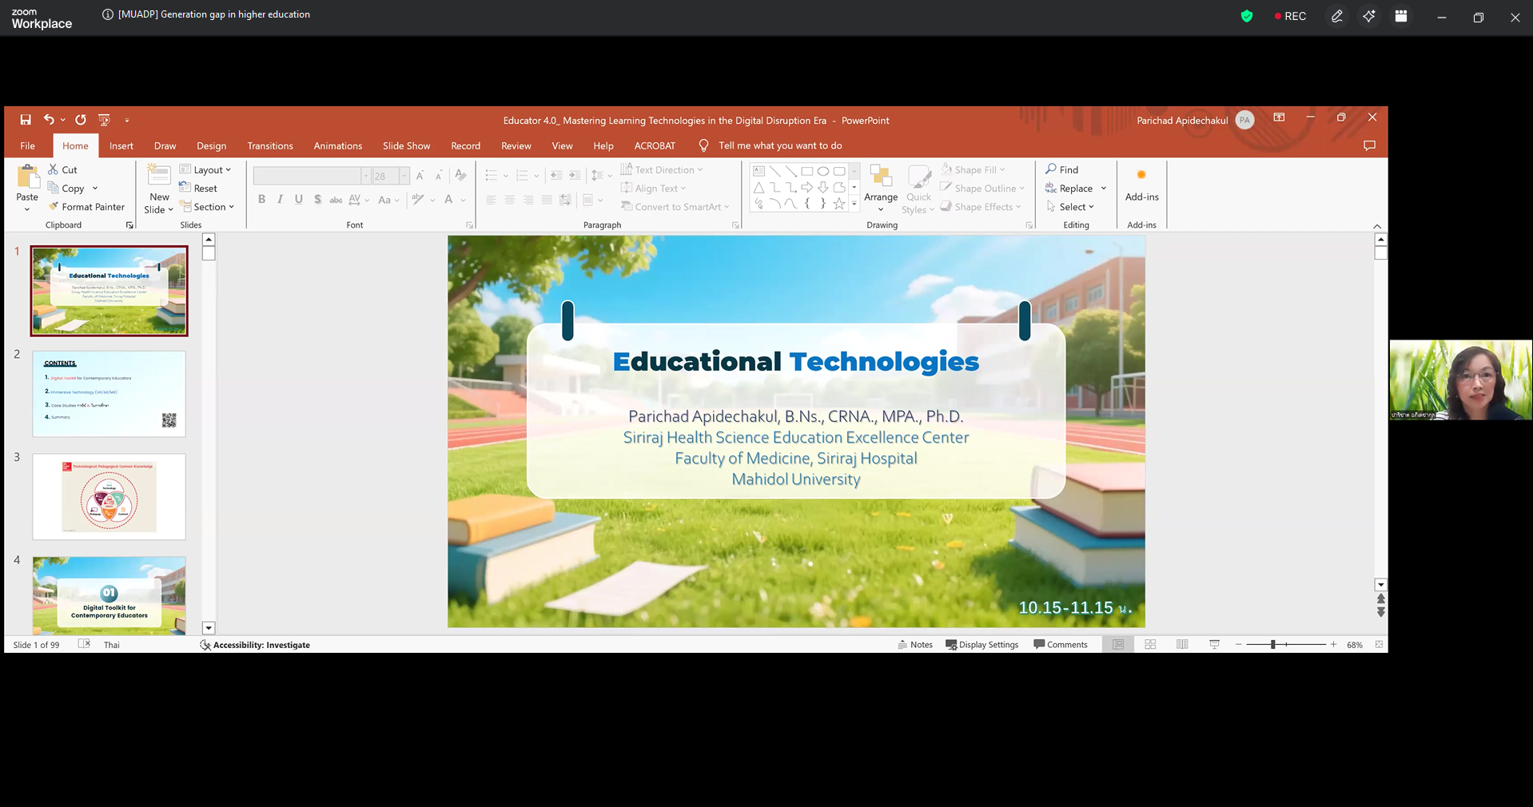Toggle the Comments pane
Image resolution: width=1533 pixels, height=807 pixels.
[x=1061, y=645]
